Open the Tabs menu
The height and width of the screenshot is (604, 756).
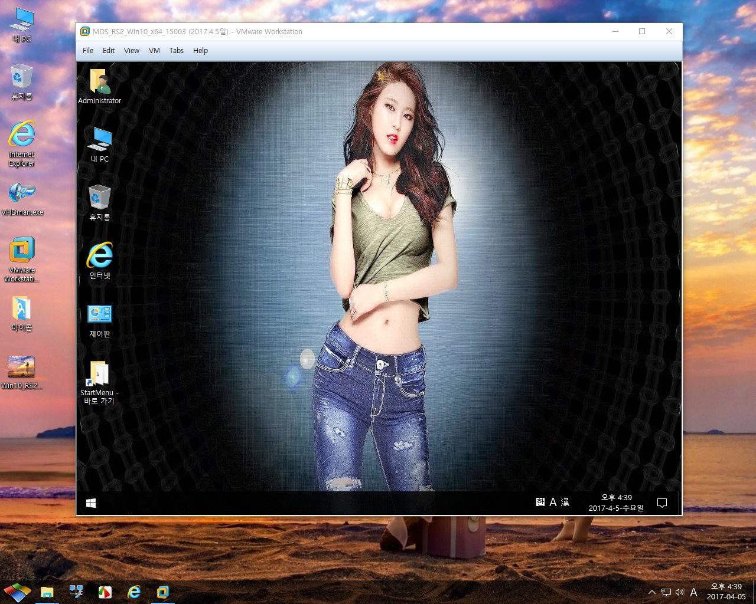tap(177, 51)
